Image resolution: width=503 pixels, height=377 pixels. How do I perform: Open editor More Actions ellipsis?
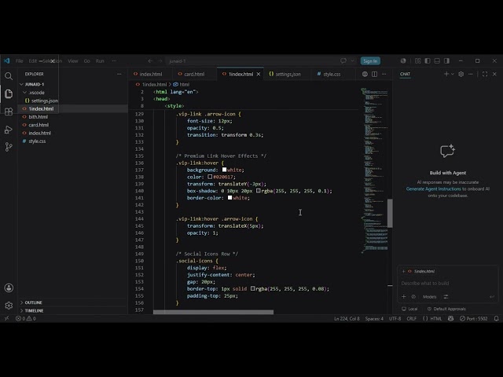tap(384, 74)
